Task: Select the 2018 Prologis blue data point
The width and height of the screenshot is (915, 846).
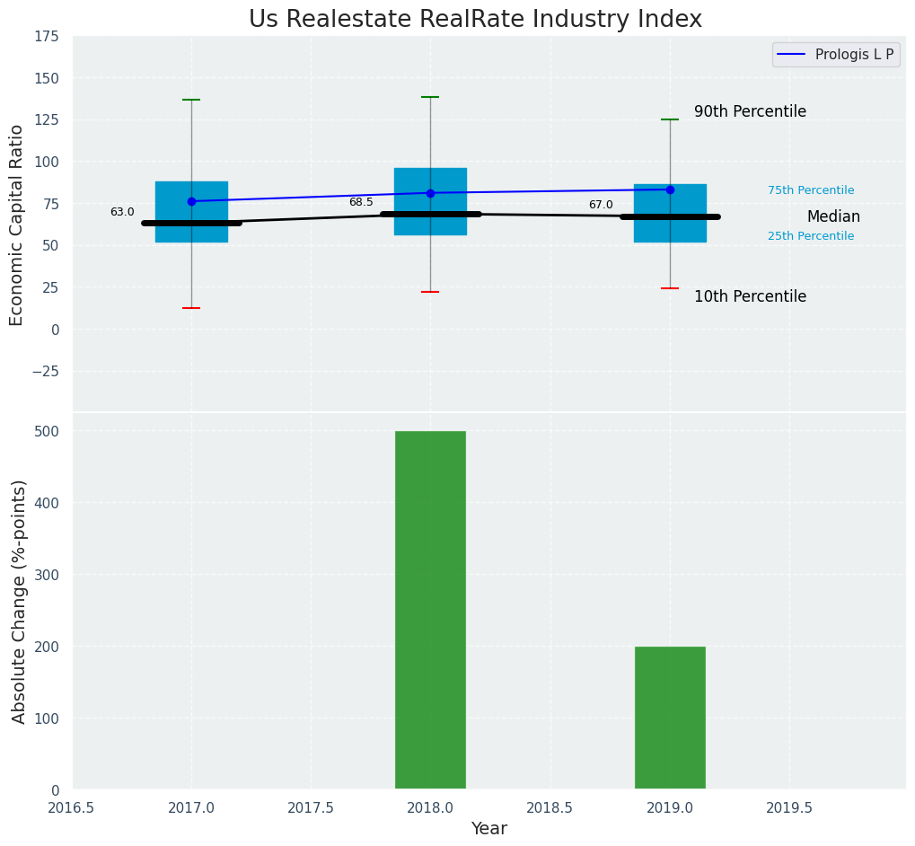Action: pyautogui.click(x=430, y=193)
